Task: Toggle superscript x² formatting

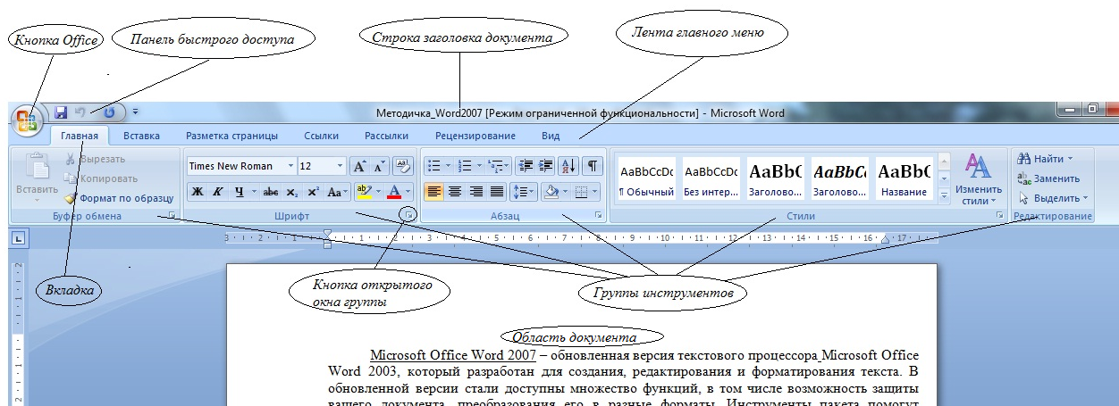Action: coord(313,191)
